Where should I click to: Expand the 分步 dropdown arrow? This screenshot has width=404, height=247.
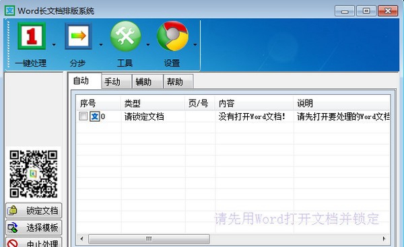(101, 44)
